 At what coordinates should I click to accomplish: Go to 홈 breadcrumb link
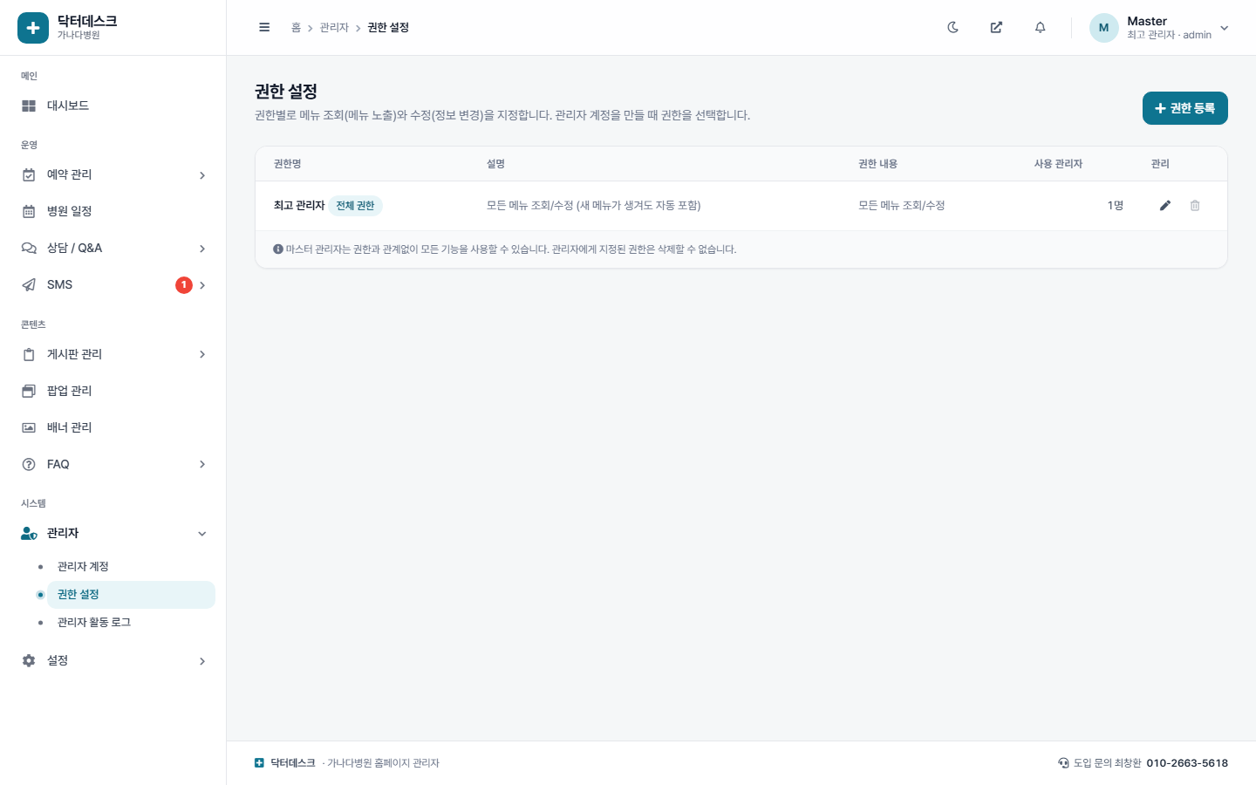296,28
